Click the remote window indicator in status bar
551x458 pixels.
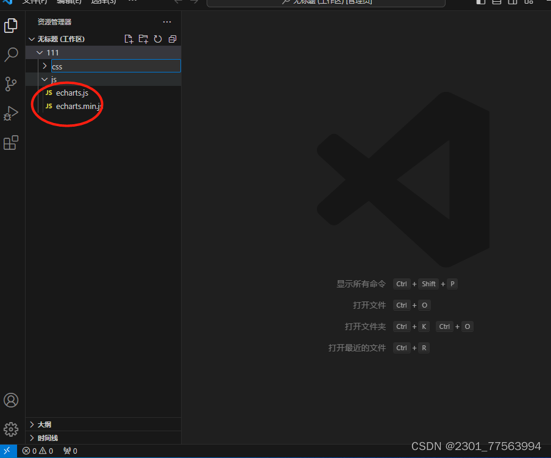coord(7,451)
